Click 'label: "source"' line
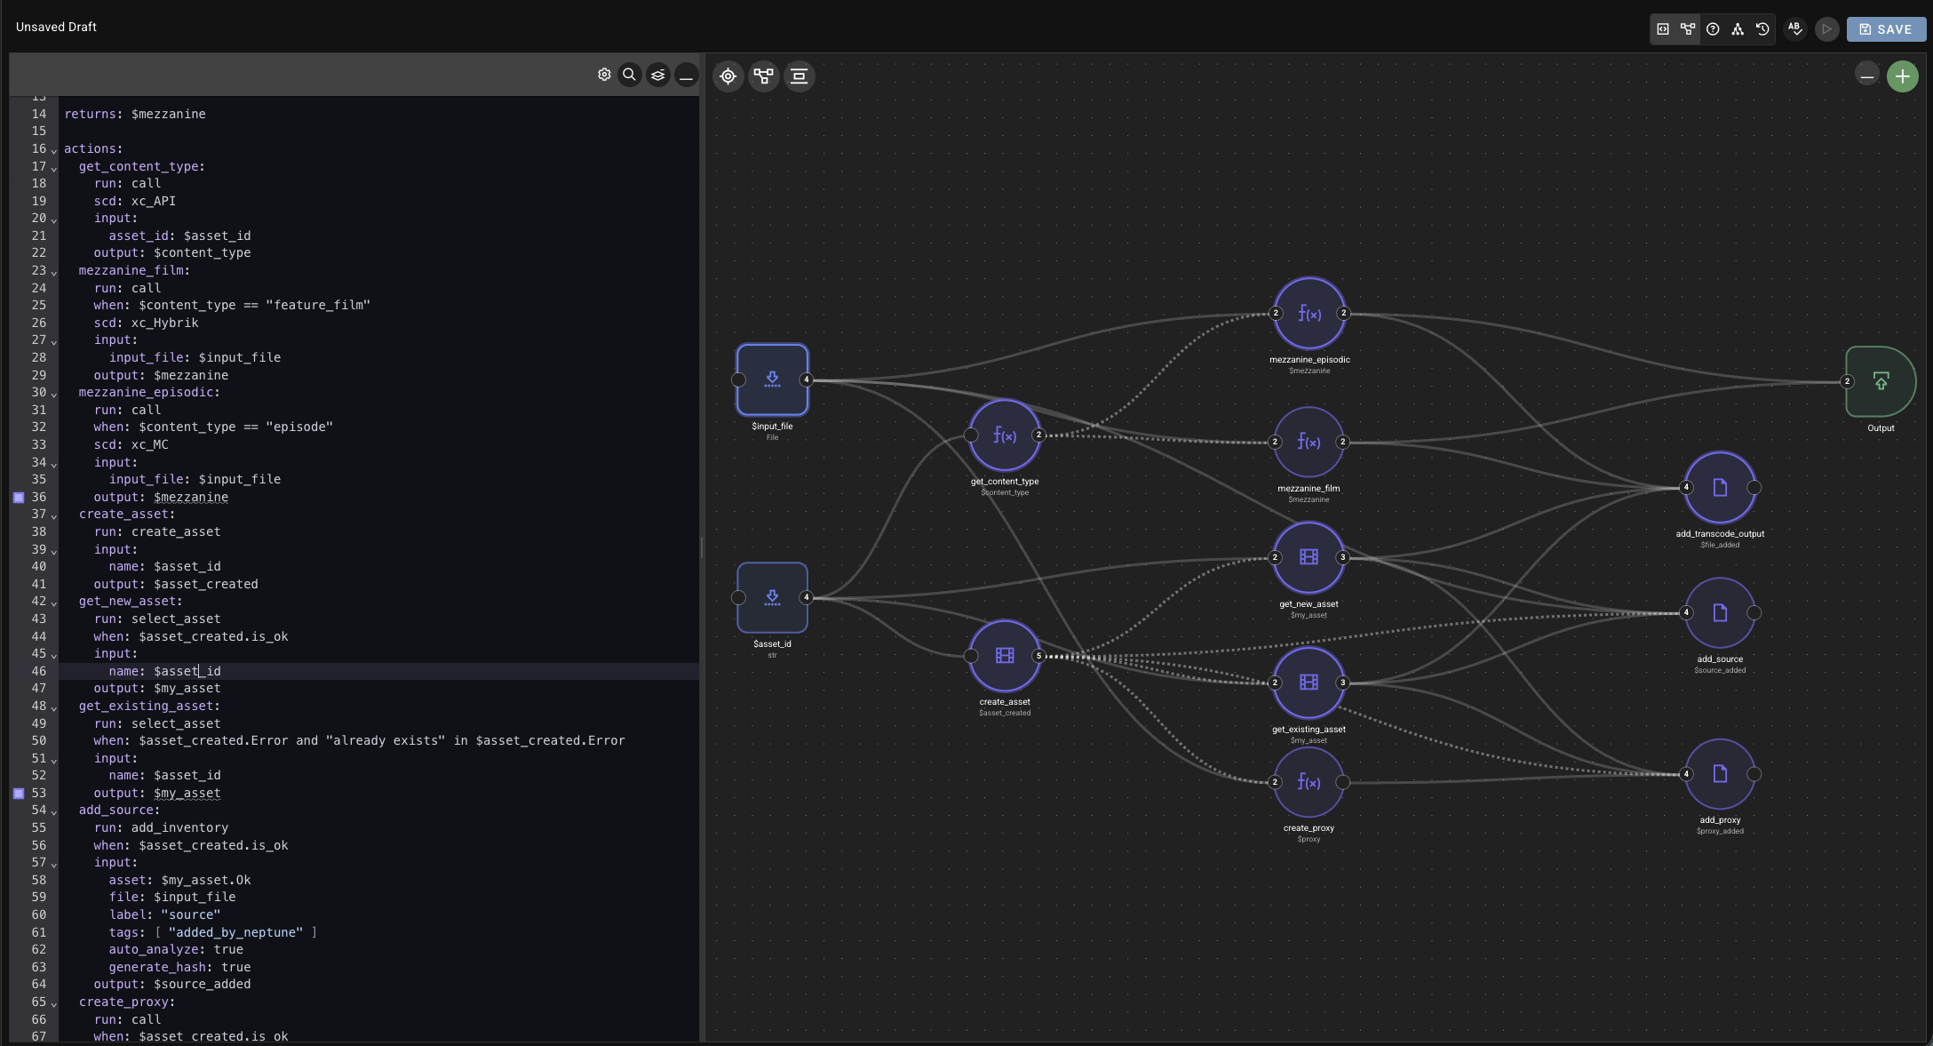1933x1046 pixels. [x=165, y=914]
